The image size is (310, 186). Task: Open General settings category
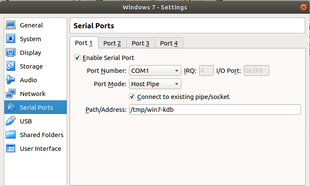point(35,25)
